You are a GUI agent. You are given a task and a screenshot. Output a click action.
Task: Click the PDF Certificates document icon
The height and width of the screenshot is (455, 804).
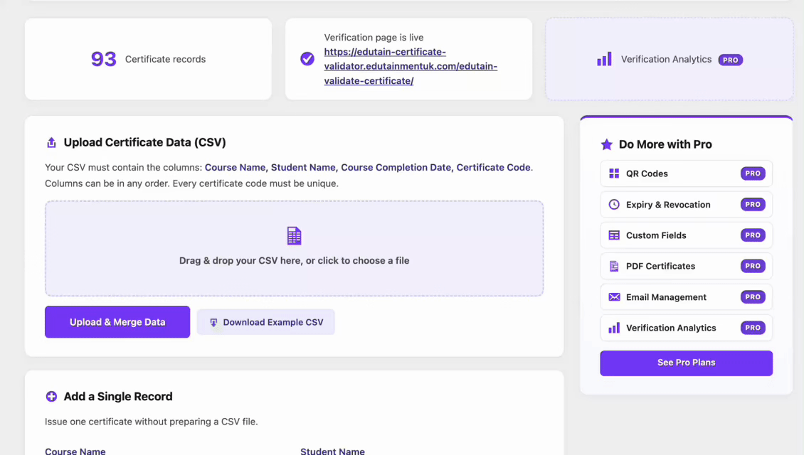(x=614, y=266)
